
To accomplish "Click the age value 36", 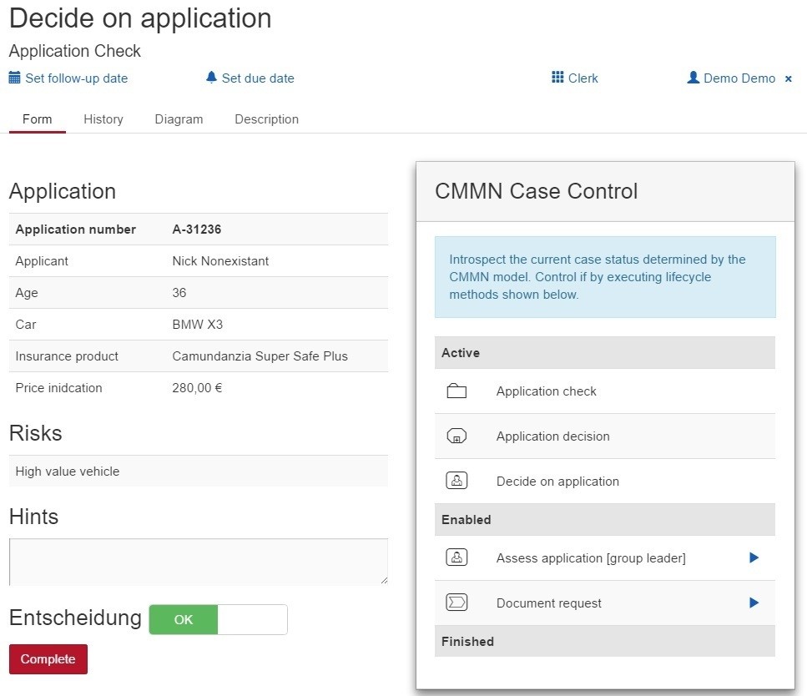I will point(179,292).
